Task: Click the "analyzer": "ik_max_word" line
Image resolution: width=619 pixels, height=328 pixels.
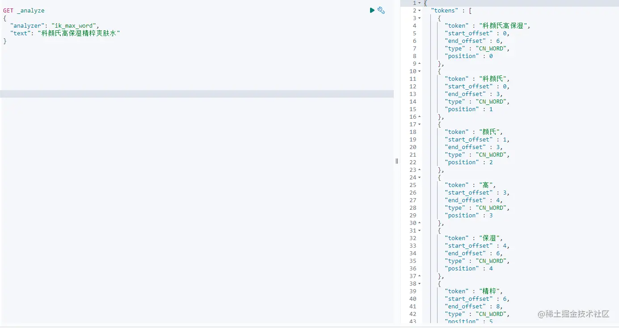Action: [55, 26]
